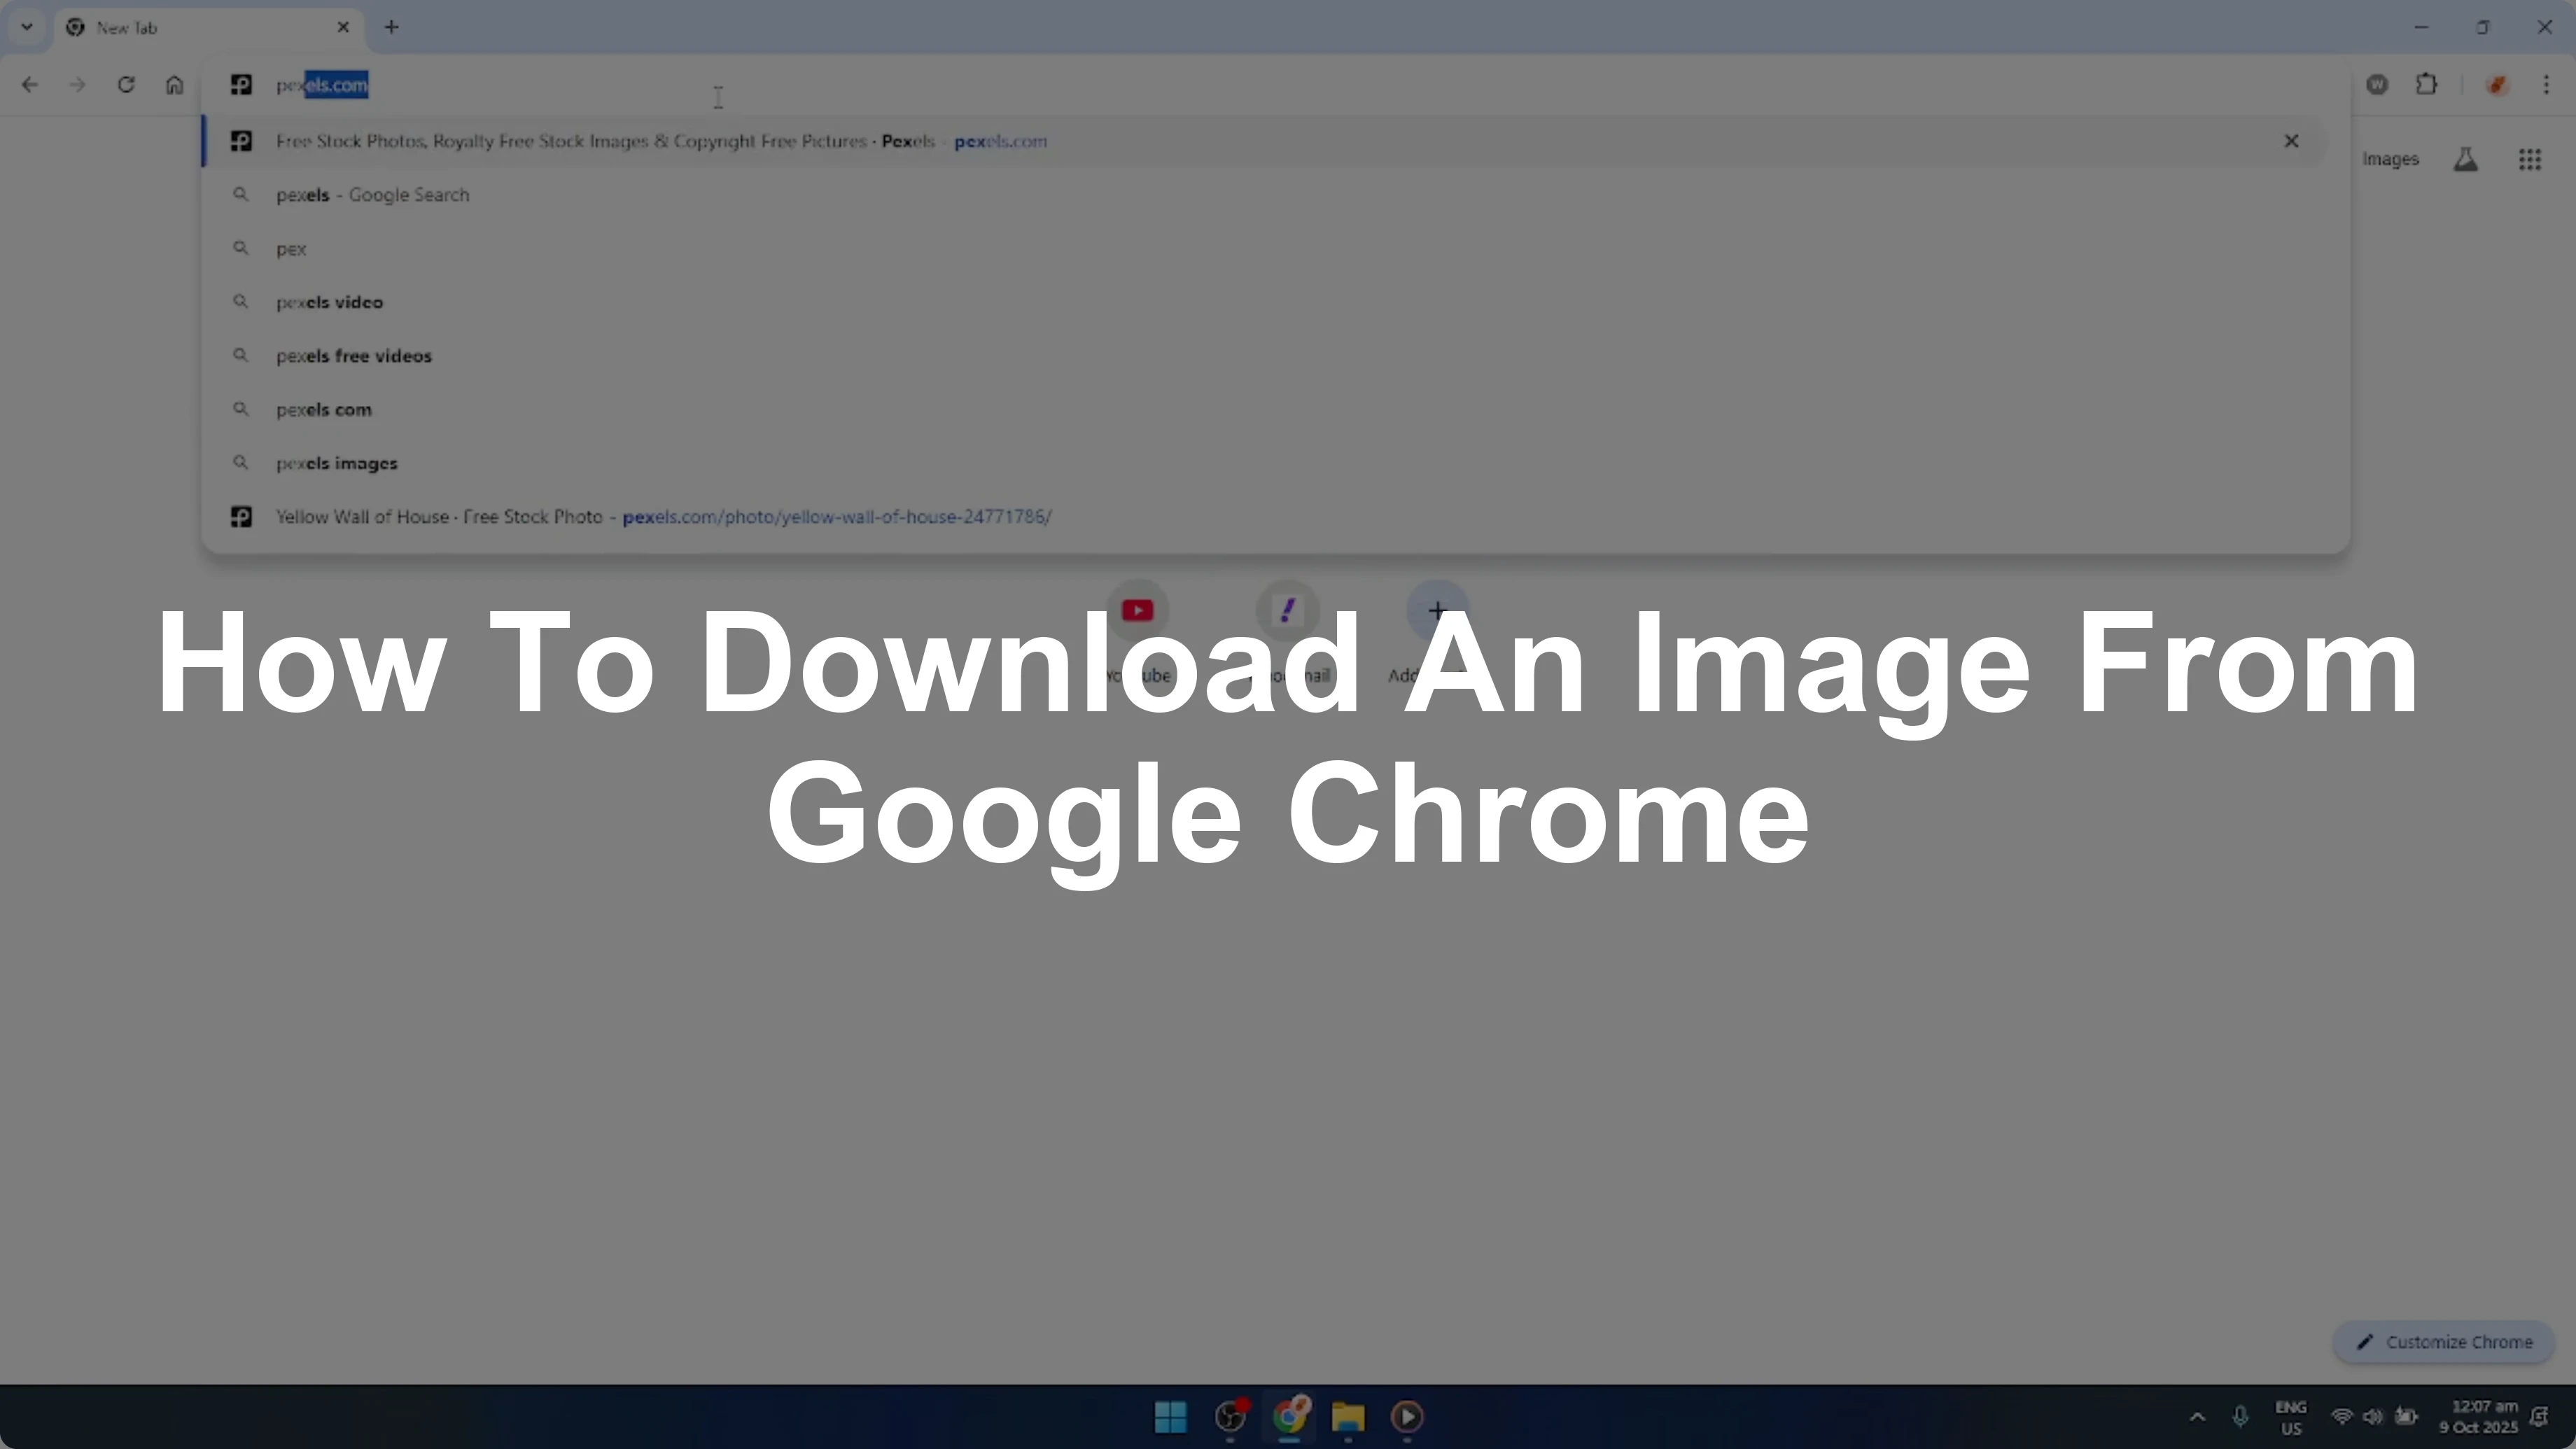This screenshot has width=2576, height=1449.
Task: Go to the home page icon
Action: (x=175, y=85)
